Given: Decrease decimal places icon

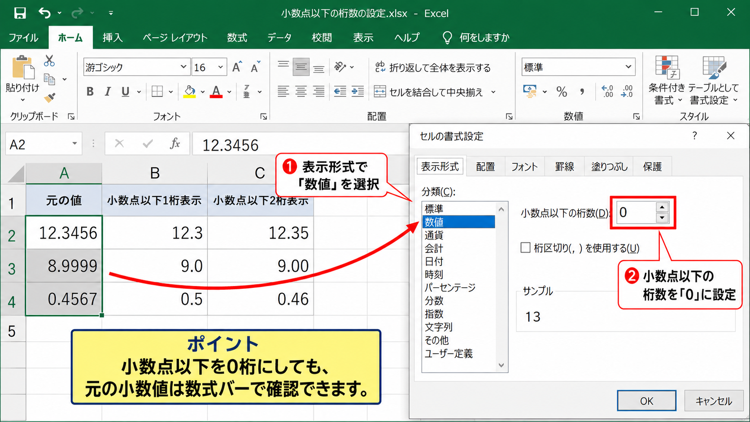Looking at the screenshot, I should point(627,91).
